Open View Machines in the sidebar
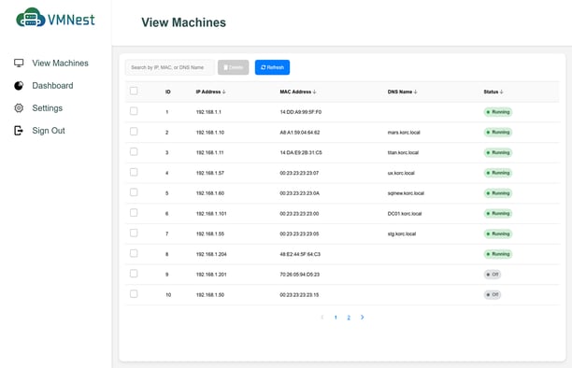The width and height of the screenshot is (572, 368). [60, 64]
